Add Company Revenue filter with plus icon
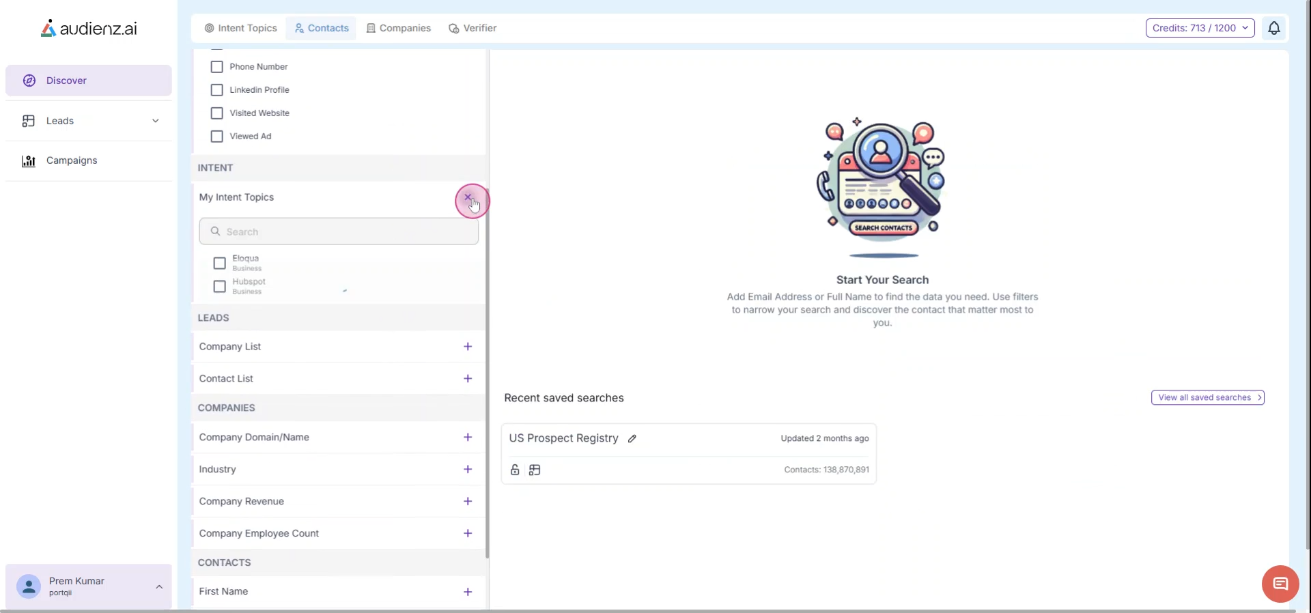1311x613 pixels. (468, 501)
